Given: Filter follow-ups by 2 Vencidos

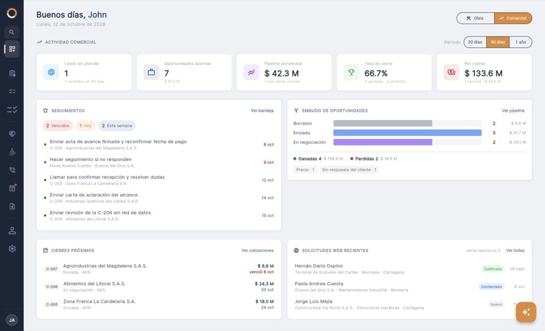Looking at the screenshot, I should 57,125.
